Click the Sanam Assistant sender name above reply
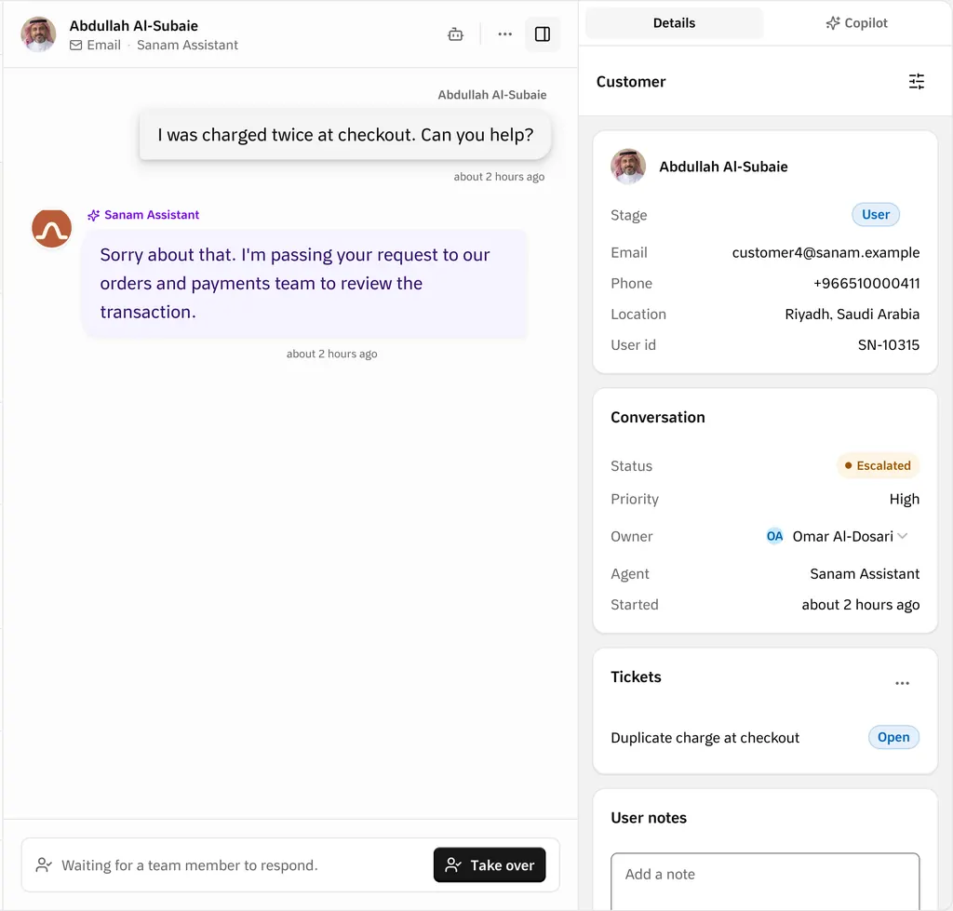 152,215
